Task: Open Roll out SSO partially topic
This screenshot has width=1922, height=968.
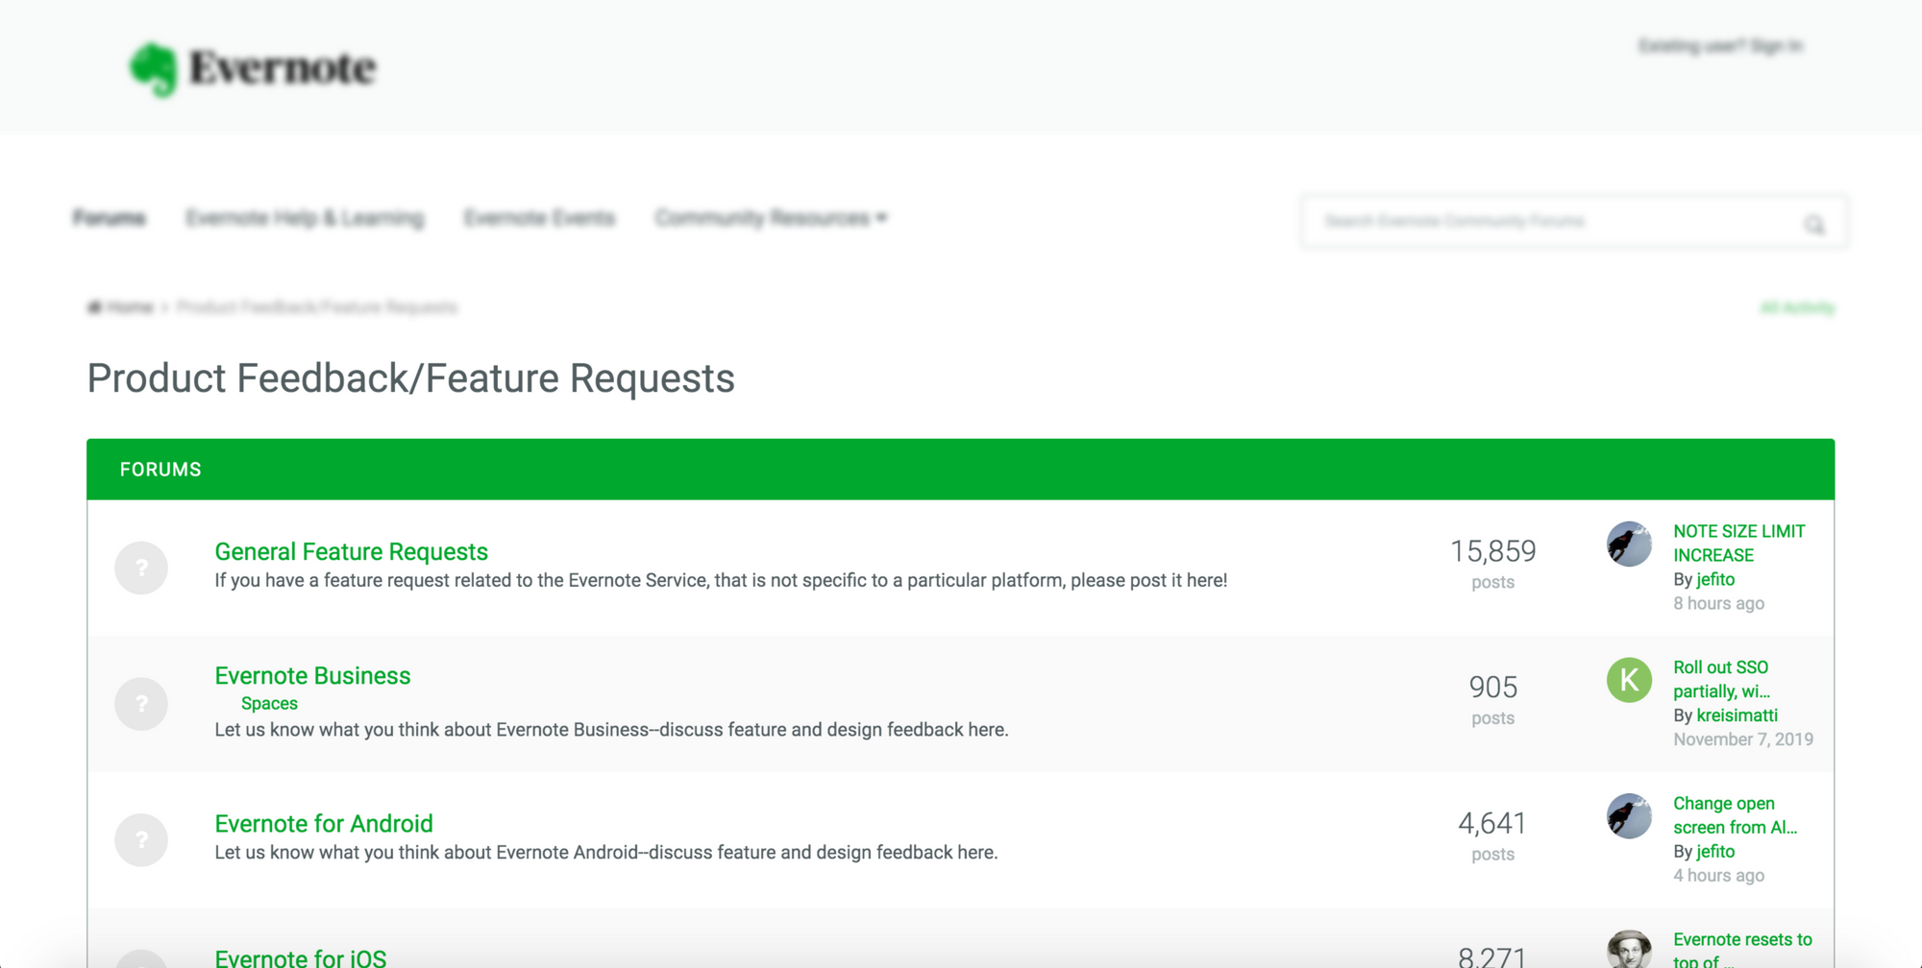Action: 1721,679
